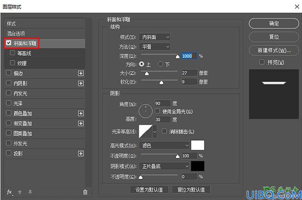Click the white highlight color swatch
The width and height of the screenshot is (302, 200).
click(198, 145)
